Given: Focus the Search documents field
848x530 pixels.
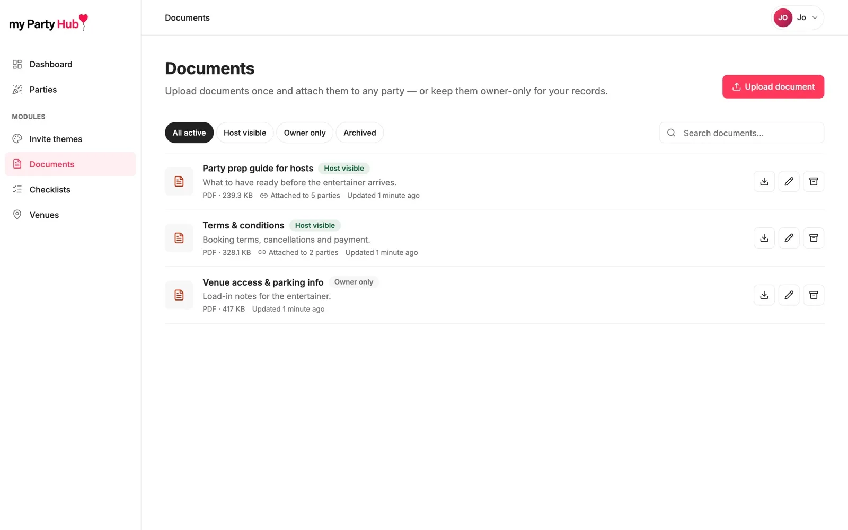Looking at the screenshot, I should pos(741,132).
